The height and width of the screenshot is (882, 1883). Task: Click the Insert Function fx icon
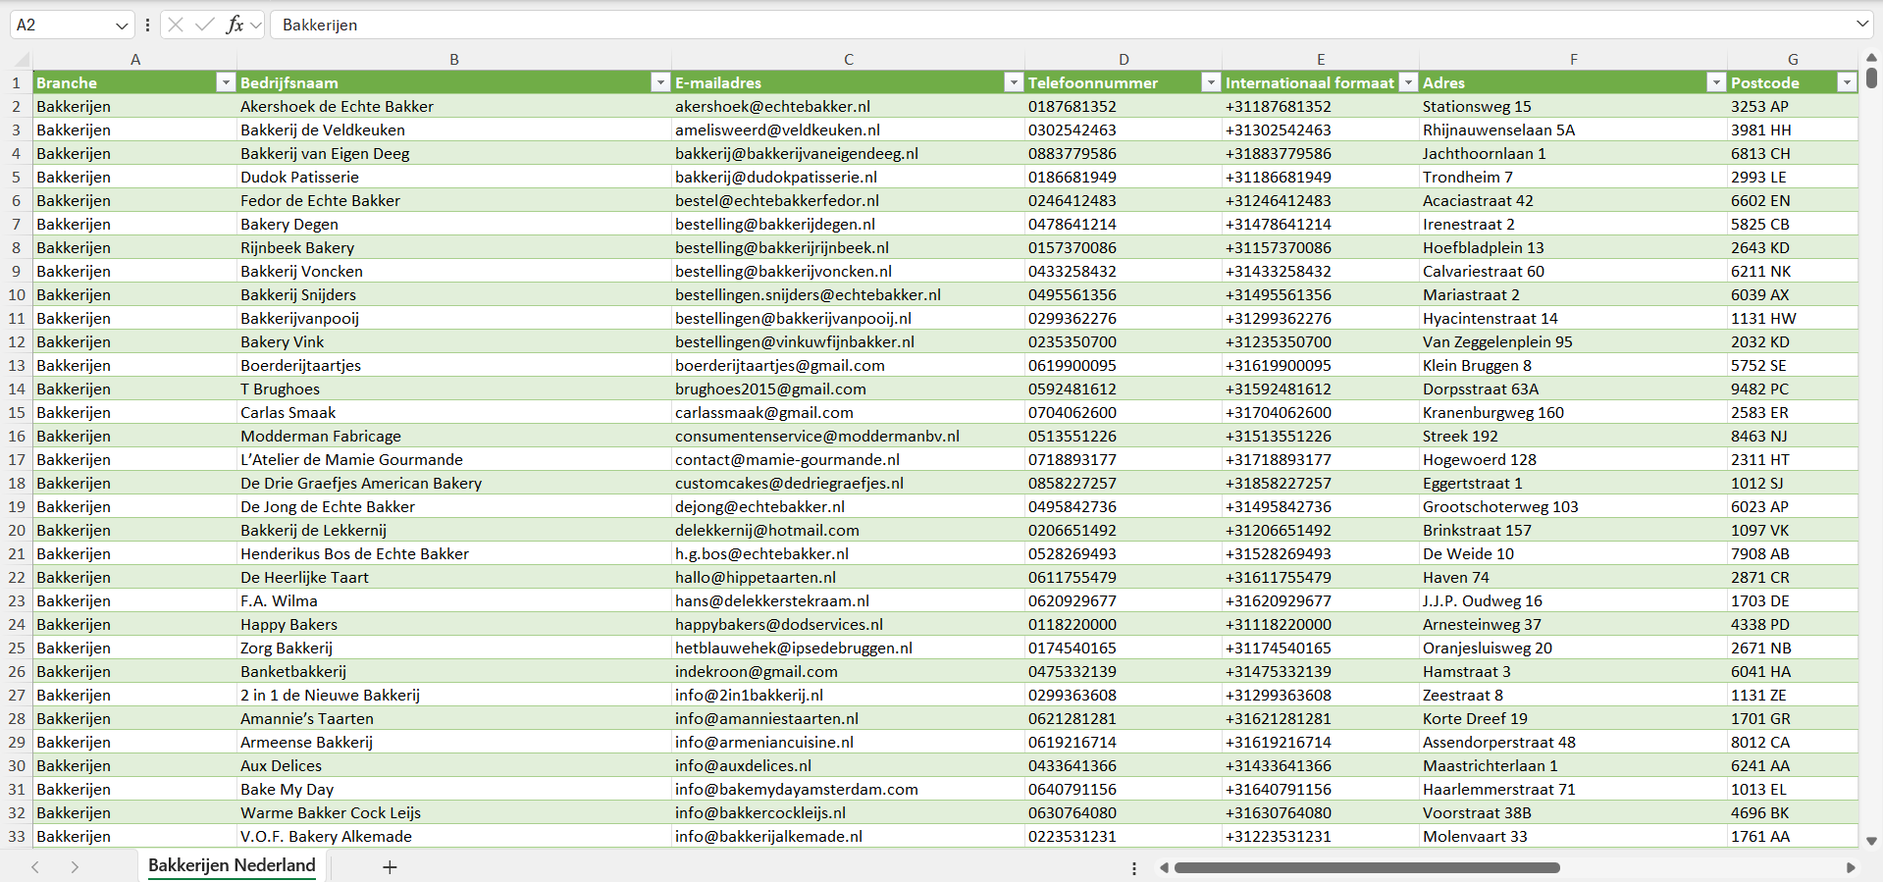pyautogui.click(x=235, y=25)
